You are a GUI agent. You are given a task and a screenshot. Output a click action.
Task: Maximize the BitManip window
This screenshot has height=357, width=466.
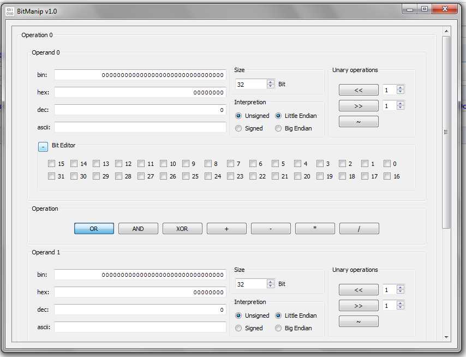click(x=425, y=9)
